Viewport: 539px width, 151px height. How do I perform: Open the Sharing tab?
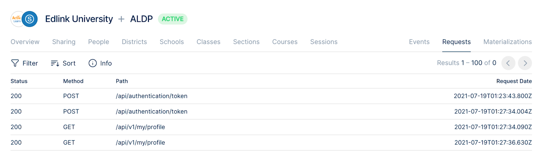(x=64, y=42)
